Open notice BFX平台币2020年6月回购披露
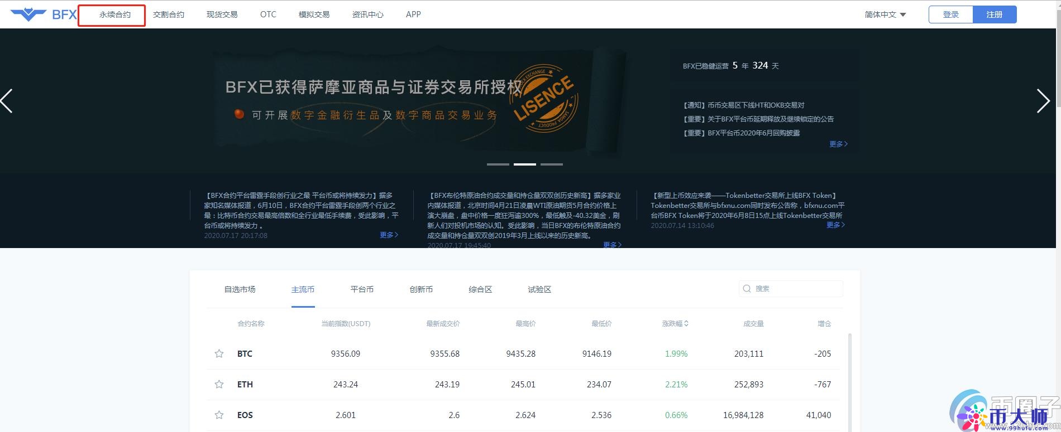Image resolution: width=1061 pixels, height=432 pixels. coord(742,133)
